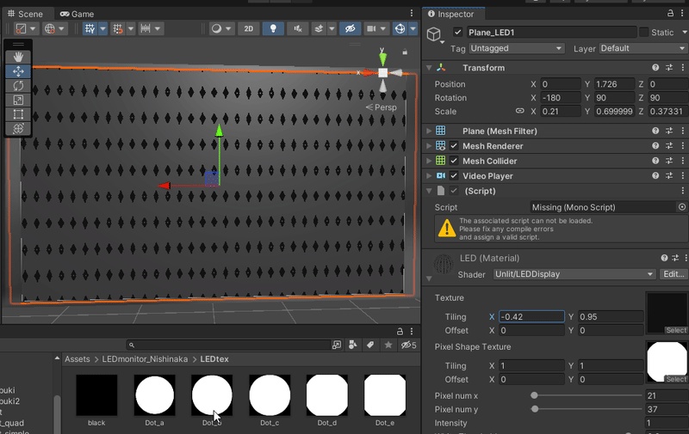Screen dimensions: 689x434
Task: Expand the Plane (Mesh Filter) component
Action: pos(429,131)
